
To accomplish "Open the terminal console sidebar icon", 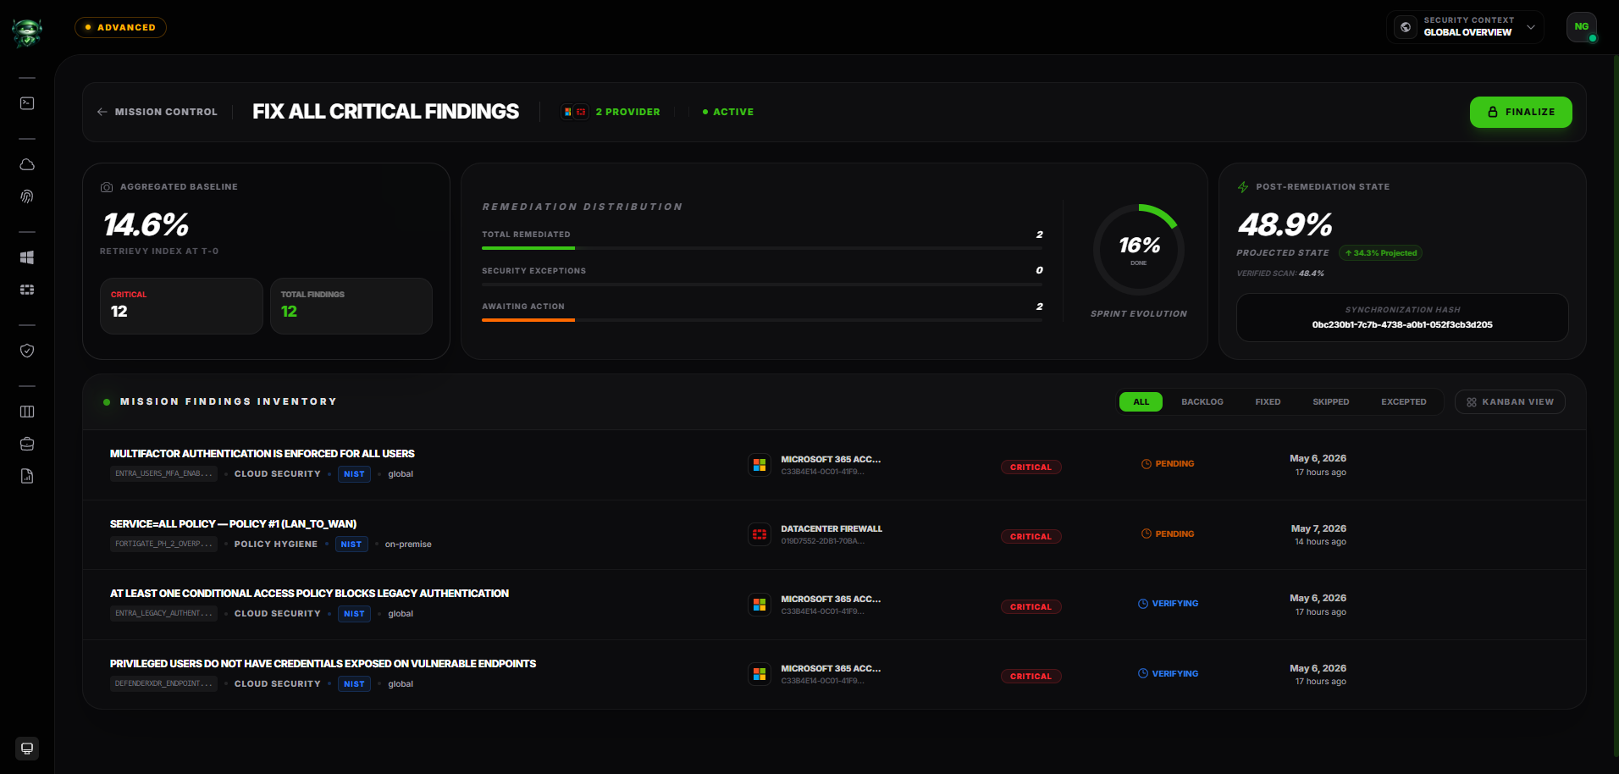I will click(27, 103).
